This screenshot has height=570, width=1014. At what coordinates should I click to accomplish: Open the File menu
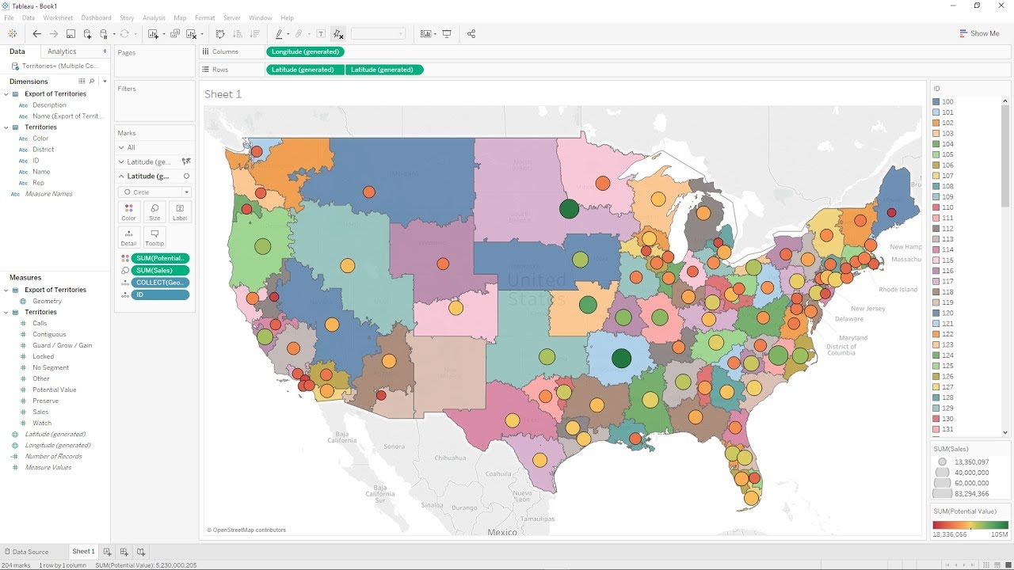click(x=9, y=17)
